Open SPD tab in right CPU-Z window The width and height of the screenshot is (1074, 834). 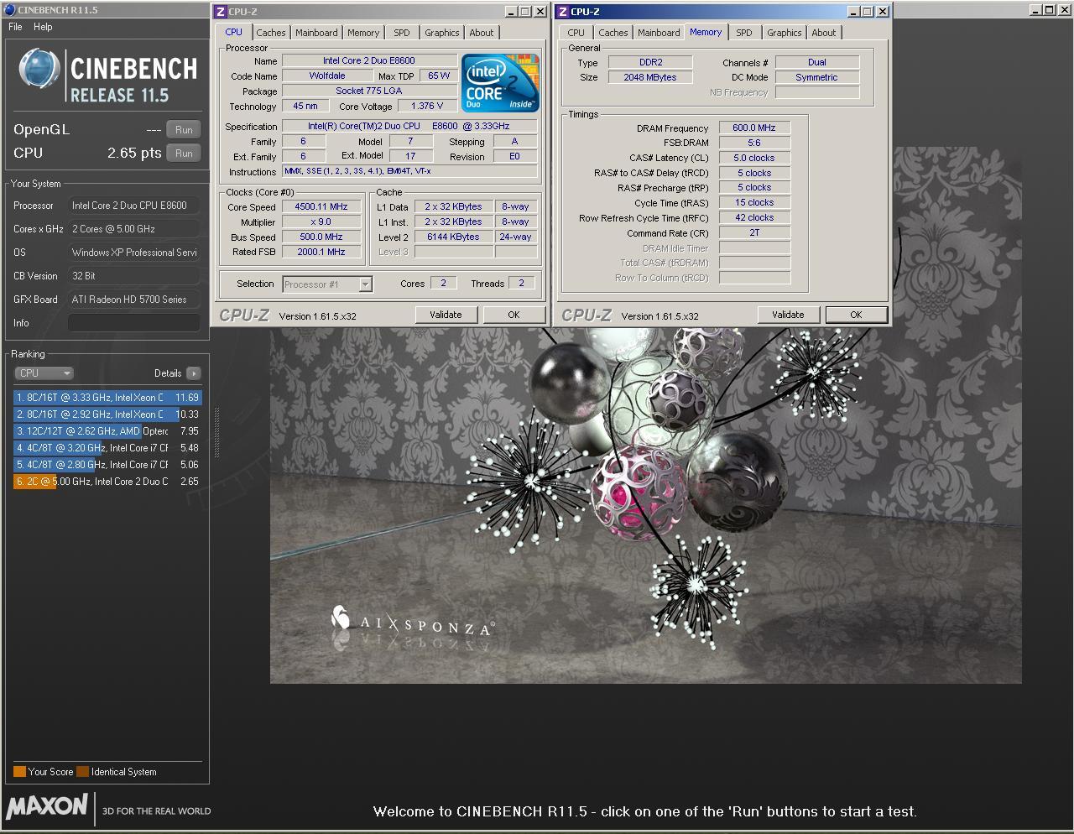click(744, 33)
